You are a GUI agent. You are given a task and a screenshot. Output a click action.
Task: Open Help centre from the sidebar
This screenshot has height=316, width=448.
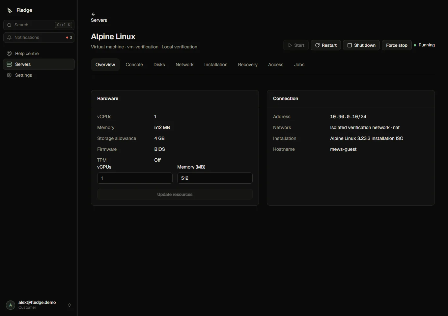(39, 53)
